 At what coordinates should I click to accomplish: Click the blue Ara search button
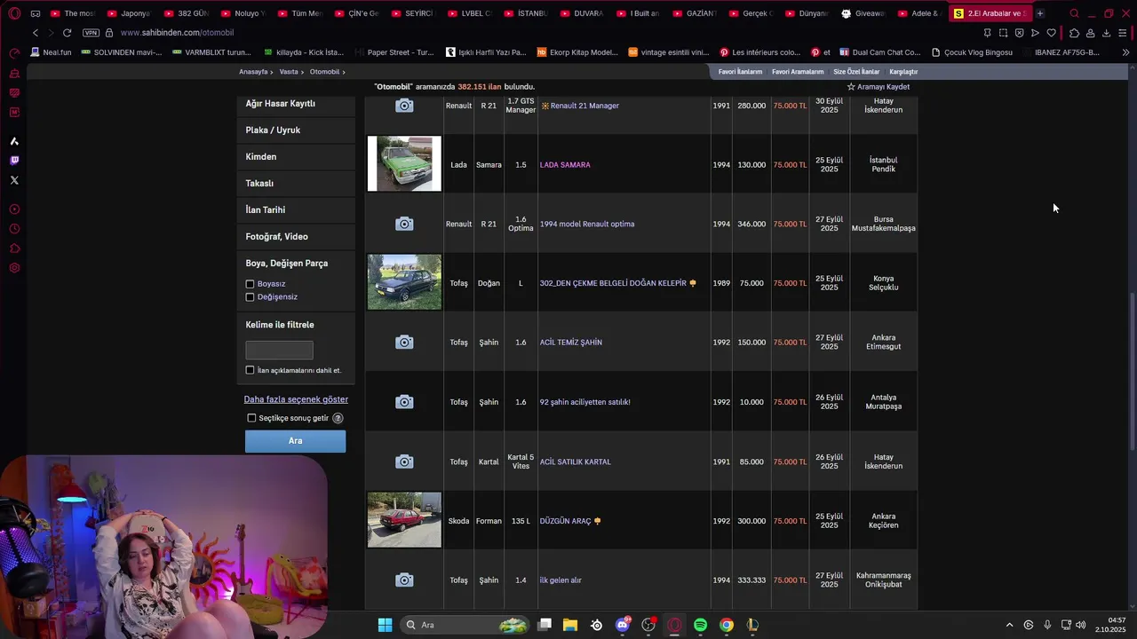tap(296, 441)
